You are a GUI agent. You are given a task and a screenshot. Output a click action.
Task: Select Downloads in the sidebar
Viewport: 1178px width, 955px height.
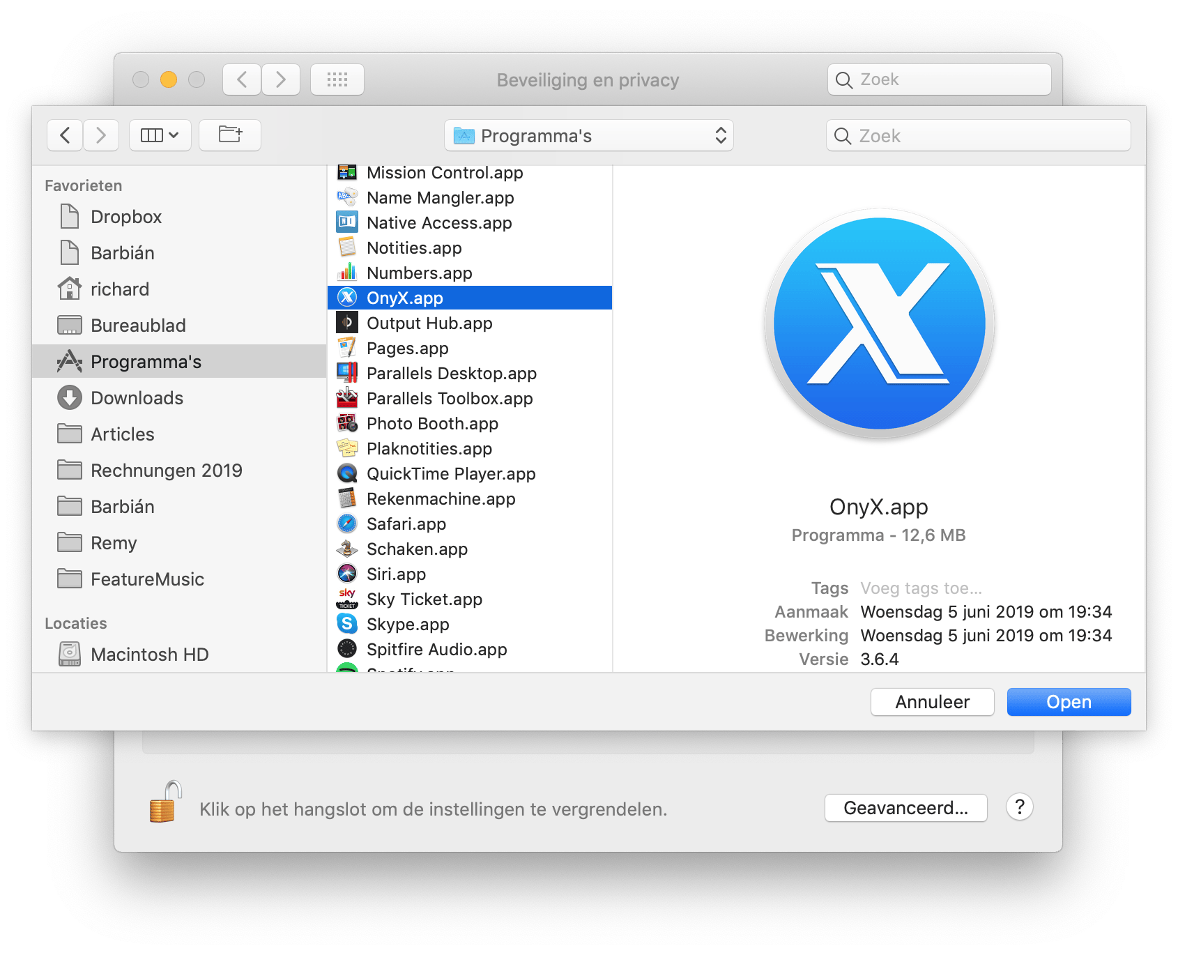(x=179, y=398)
